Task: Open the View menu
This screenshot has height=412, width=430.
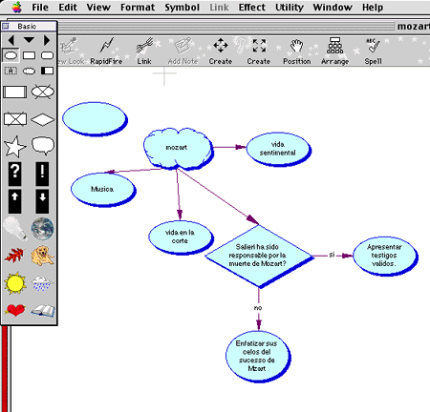Action: coord(98,7)
